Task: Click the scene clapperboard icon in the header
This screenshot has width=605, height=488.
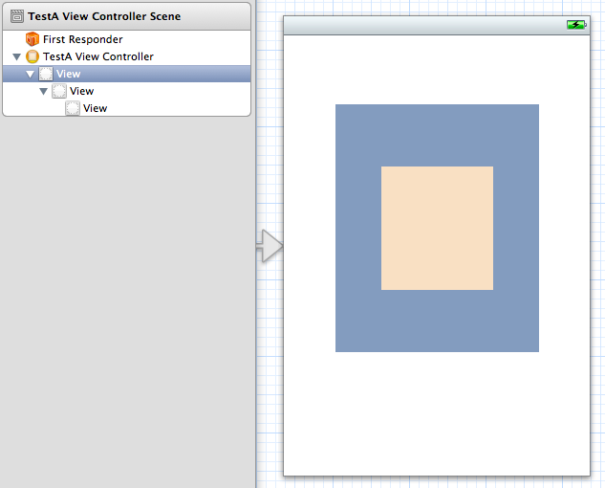Action: (17, 16)
